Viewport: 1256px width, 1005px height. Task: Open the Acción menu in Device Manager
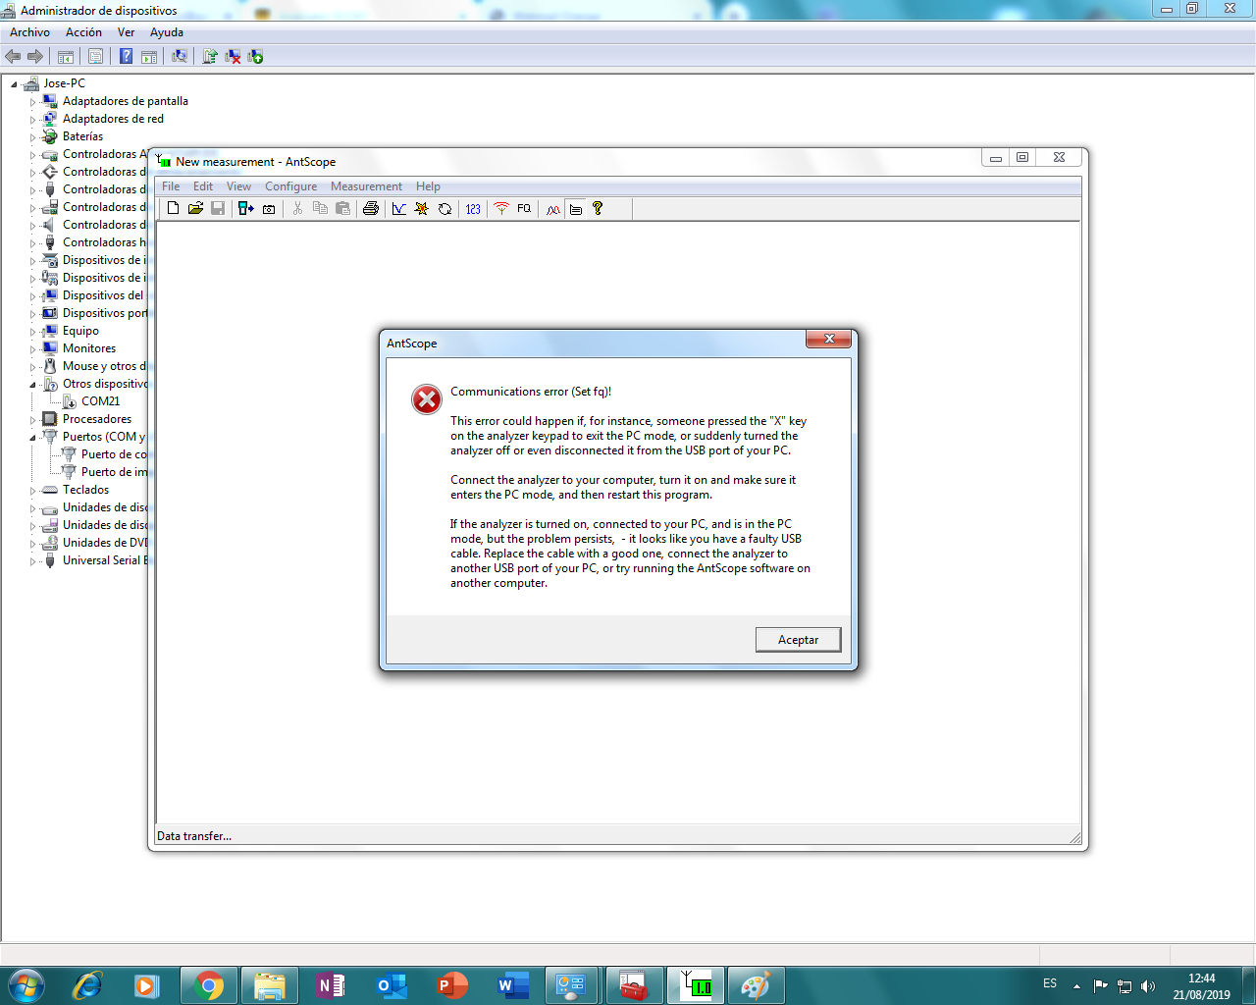coord(83,32)
